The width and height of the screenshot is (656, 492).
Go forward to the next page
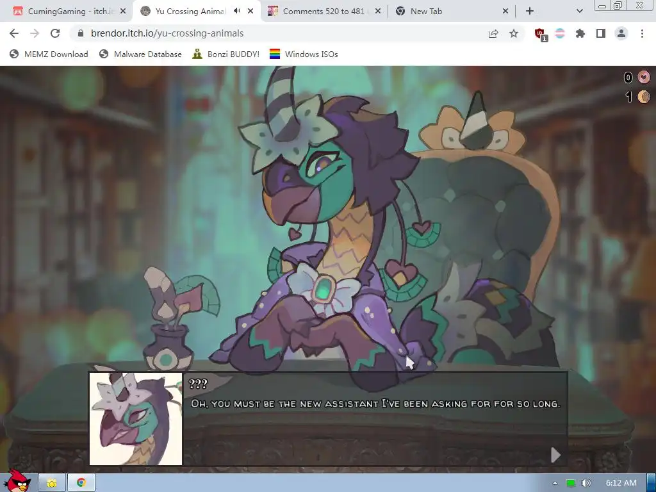click(35, 33)
